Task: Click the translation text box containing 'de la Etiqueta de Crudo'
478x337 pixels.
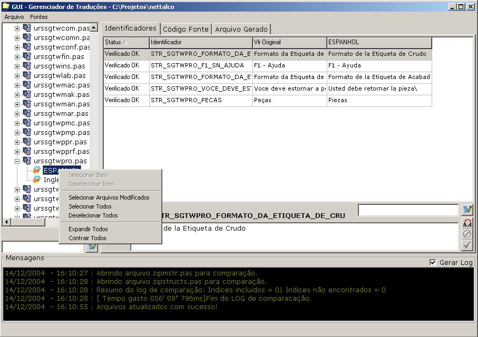Action: (x=295, y=236)
